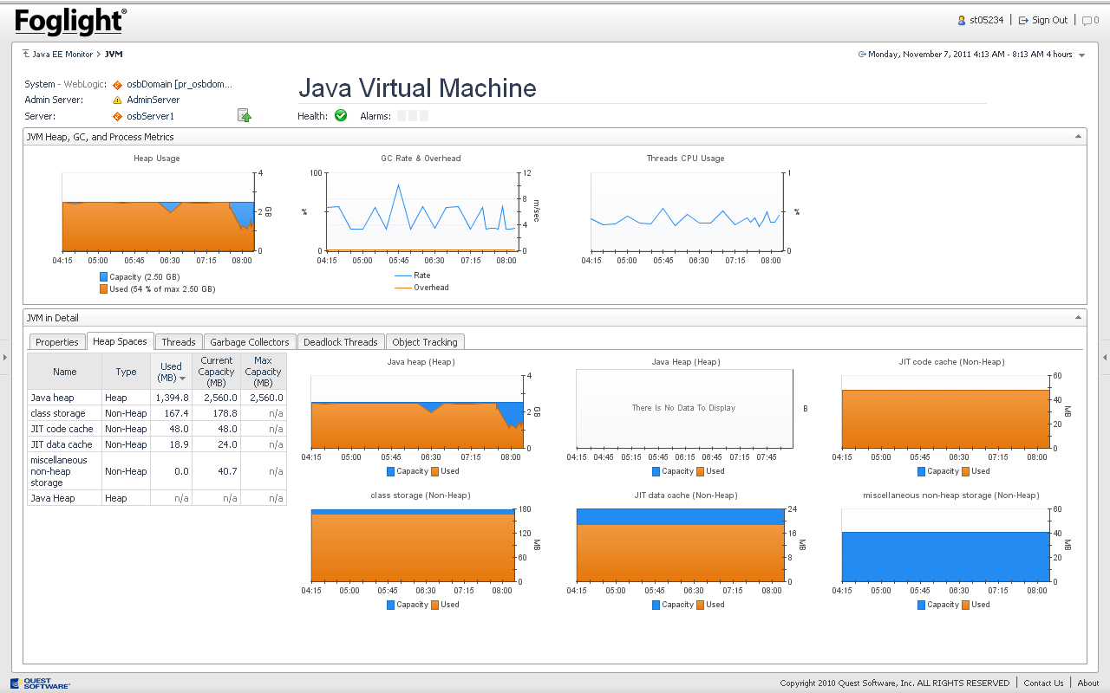The height and width of the screenshot is (693, 1110).
Task: Click the 167.4 Used value cell
Action: pyautogui.click(x=172, y=413)
